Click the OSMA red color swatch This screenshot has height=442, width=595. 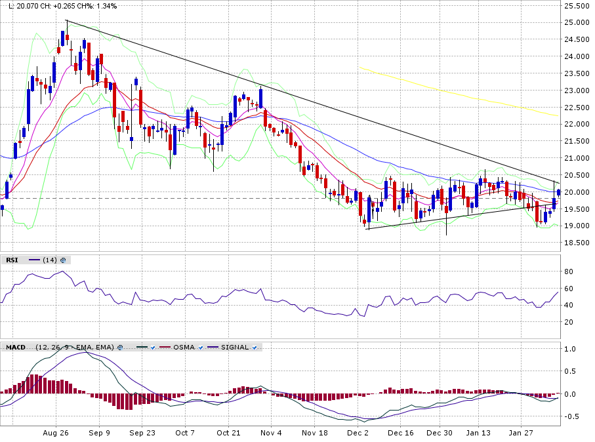coord(163,347)
